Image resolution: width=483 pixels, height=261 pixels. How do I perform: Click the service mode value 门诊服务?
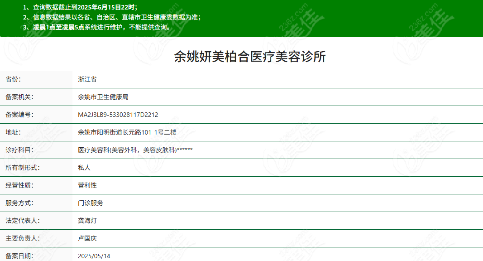[91, 203]
